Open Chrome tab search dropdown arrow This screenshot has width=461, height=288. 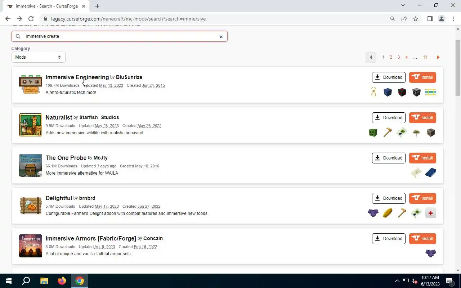(x=403, y=5)
